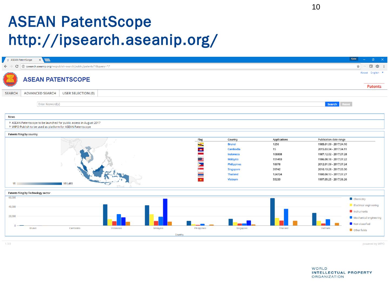Image resolution: width=389 pixels, height=292 pixels.
Task: Click the Thailand flag icon
Action: click(x=200, y=174)
